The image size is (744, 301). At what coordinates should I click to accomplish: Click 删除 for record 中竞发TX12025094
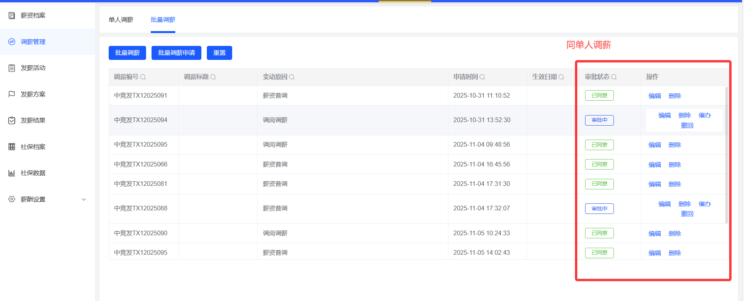tap(684, 115)
